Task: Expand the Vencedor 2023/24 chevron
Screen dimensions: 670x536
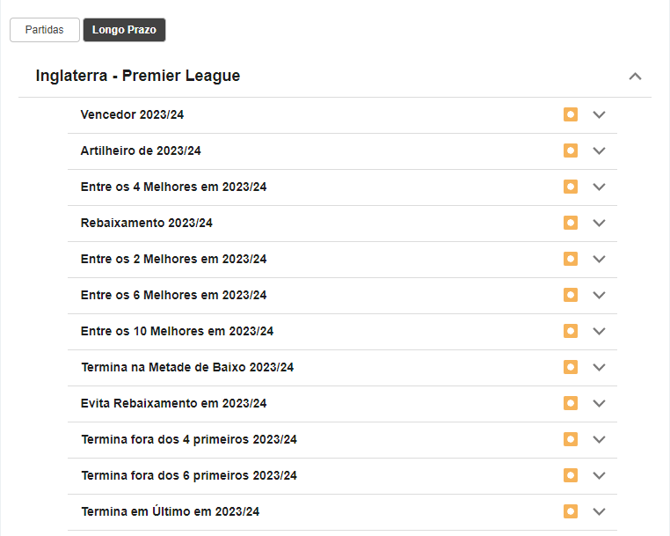Action: 600,114
